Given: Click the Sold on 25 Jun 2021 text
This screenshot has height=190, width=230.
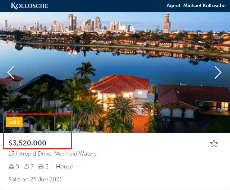Looking at the screenshot, I should (x=35, y=180).
